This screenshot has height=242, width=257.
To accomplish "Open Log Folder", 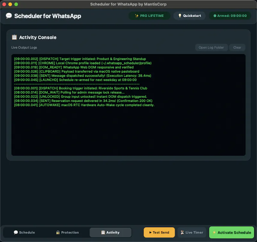I will (x=211, y=47).
